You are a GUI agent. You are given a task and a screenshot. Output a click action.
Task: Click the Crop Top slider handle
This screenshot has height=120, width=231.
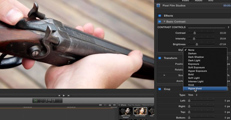pos(189,112)
